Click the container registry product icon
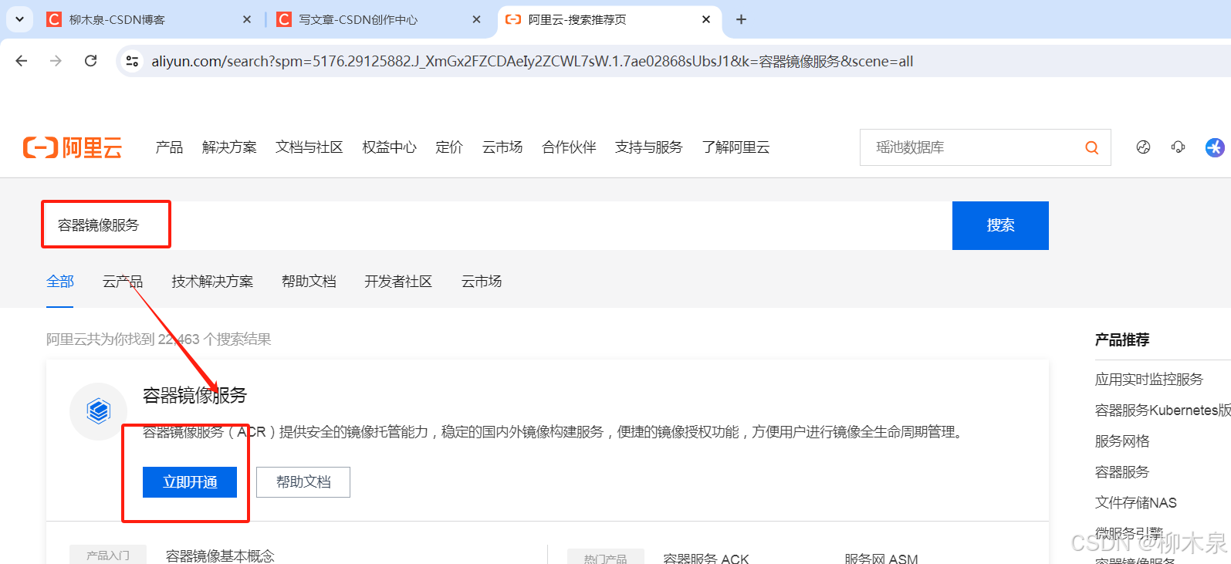1231x564 pixels. click(98, 411)
